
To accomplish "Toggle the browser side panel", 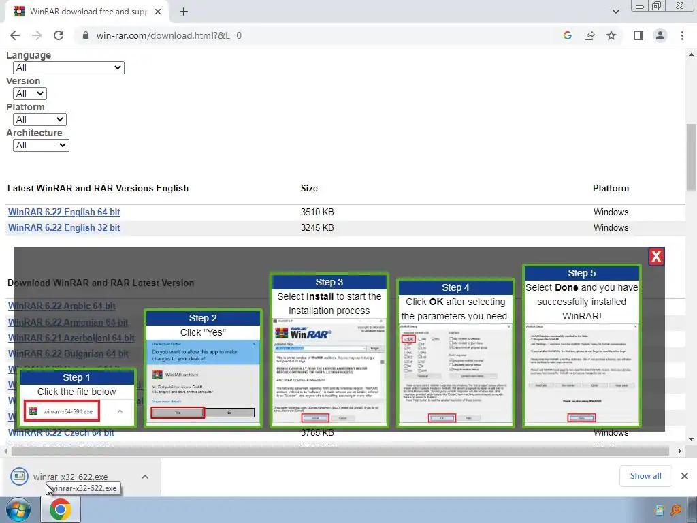I will pos(638,35).
